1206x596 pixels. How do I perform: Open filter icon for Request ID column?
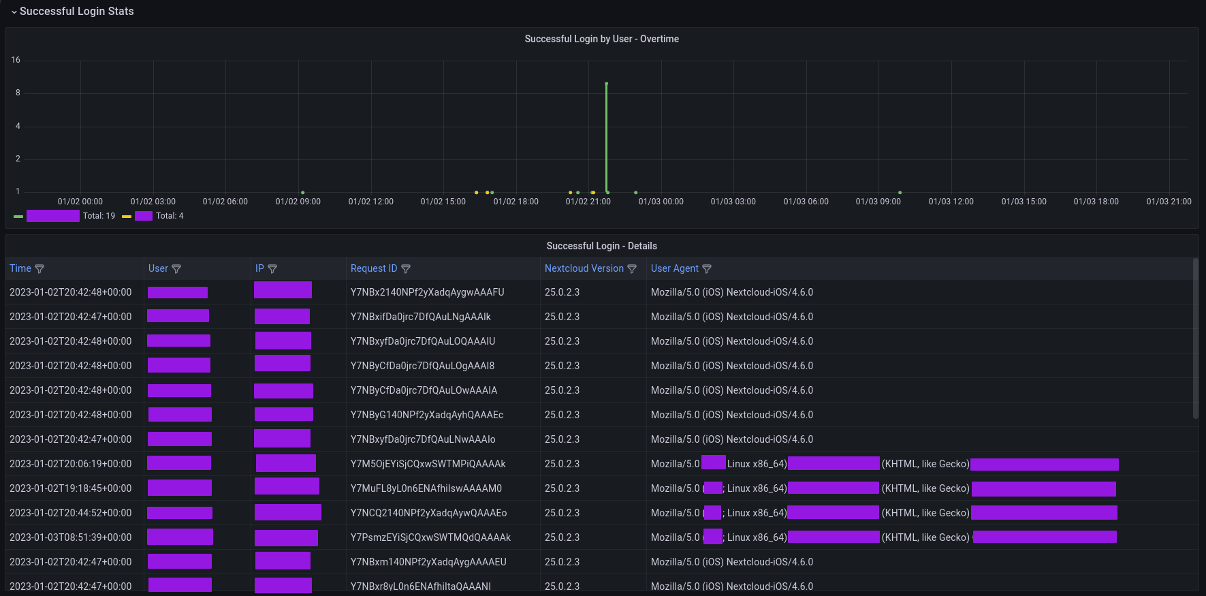click(406, 269)
